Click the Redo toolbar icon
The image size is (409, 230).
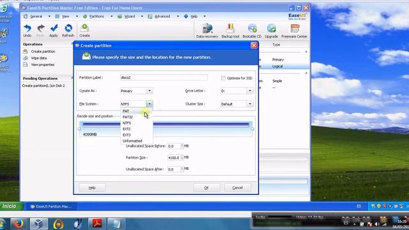[x=40, y=31]
